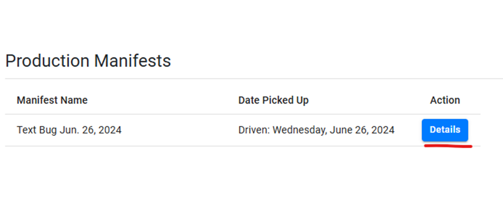Click the word "Manifests" in the page title
The width and height of the screenshot is (503, 211).
tap(132, 61)
